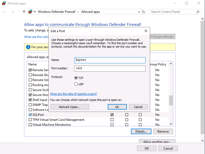
Task: Toggle the Remote Shu... app checkbox
Action: (30, 75)
